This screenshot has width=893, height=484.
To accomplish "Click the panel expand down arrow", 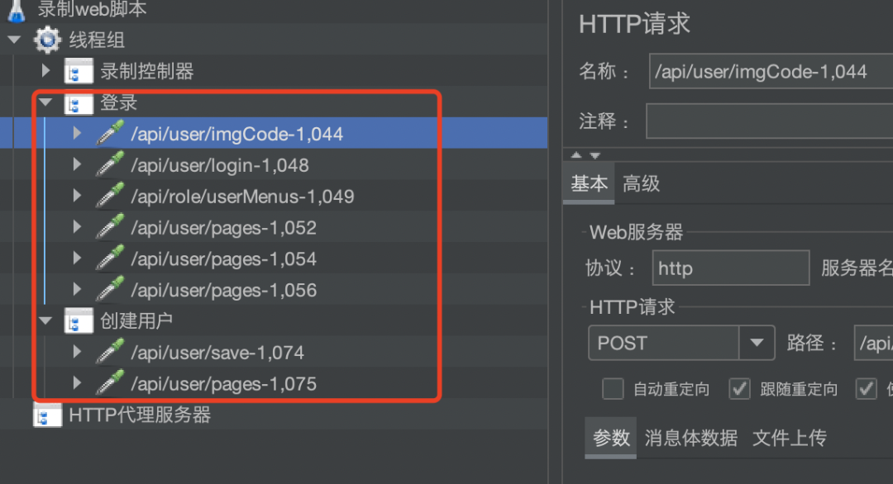I will point(595,154).
